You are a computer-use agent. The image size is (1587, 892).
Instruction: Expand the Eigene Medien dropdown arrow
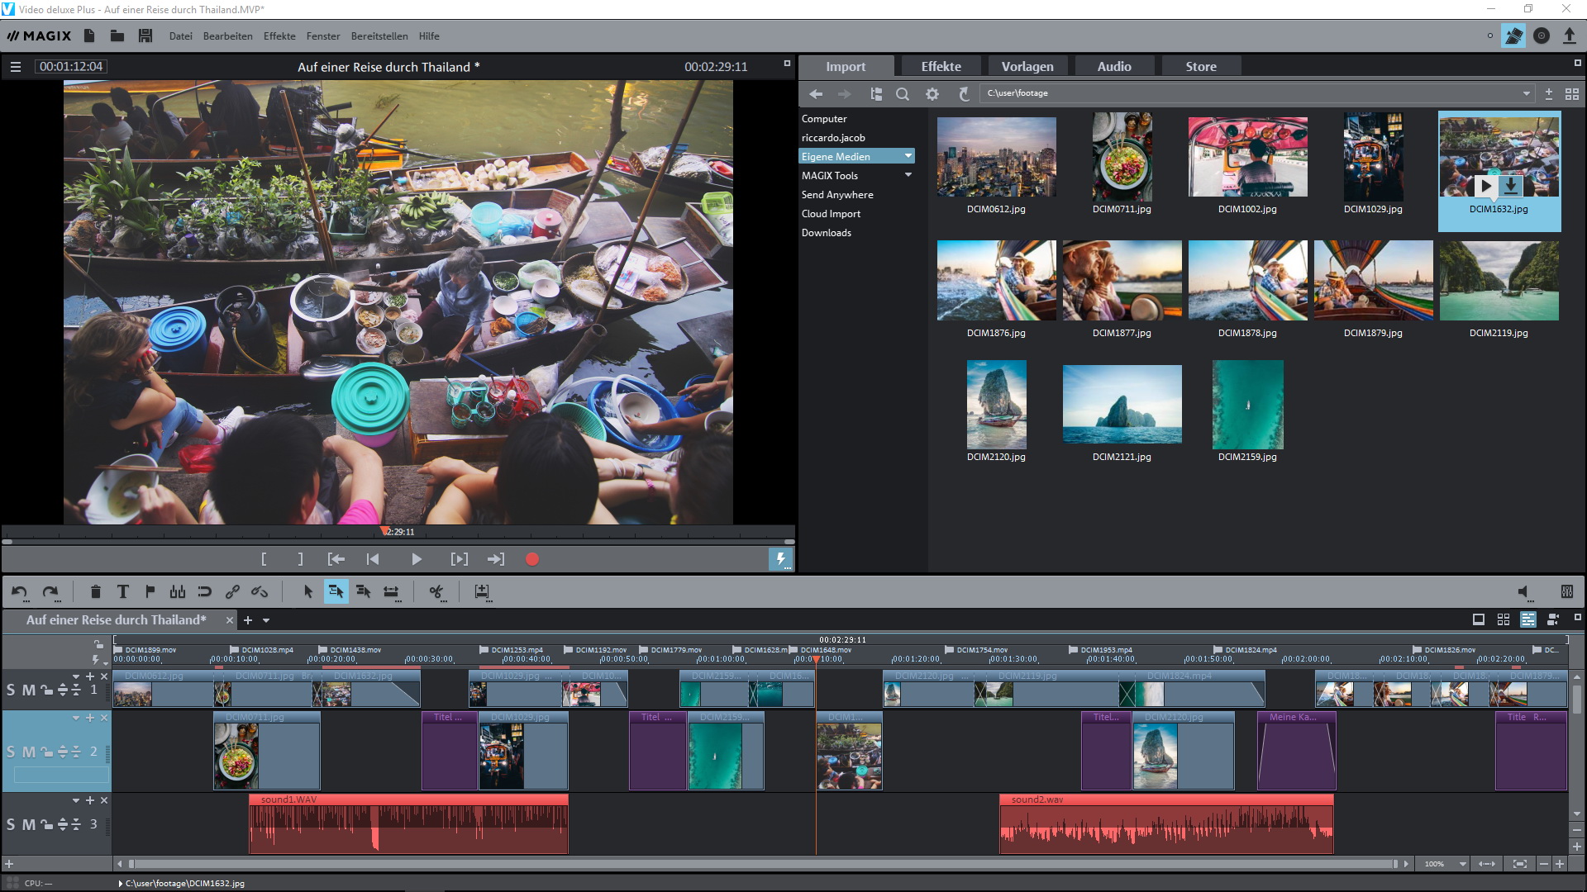coord(908,156)
